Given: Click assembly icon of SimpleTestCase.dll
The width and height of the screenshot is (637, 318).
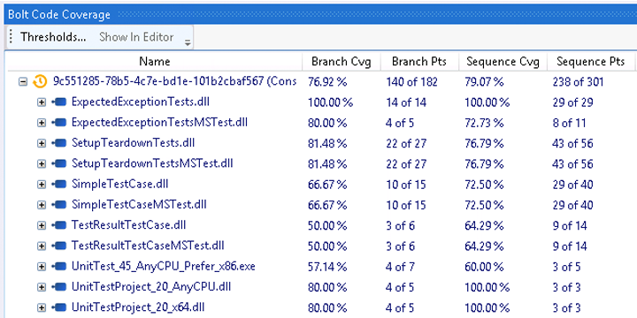Looking at the screenshot, I should (x=59, y=184).
